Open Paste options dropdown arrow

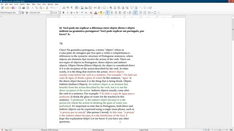(43, 8)
